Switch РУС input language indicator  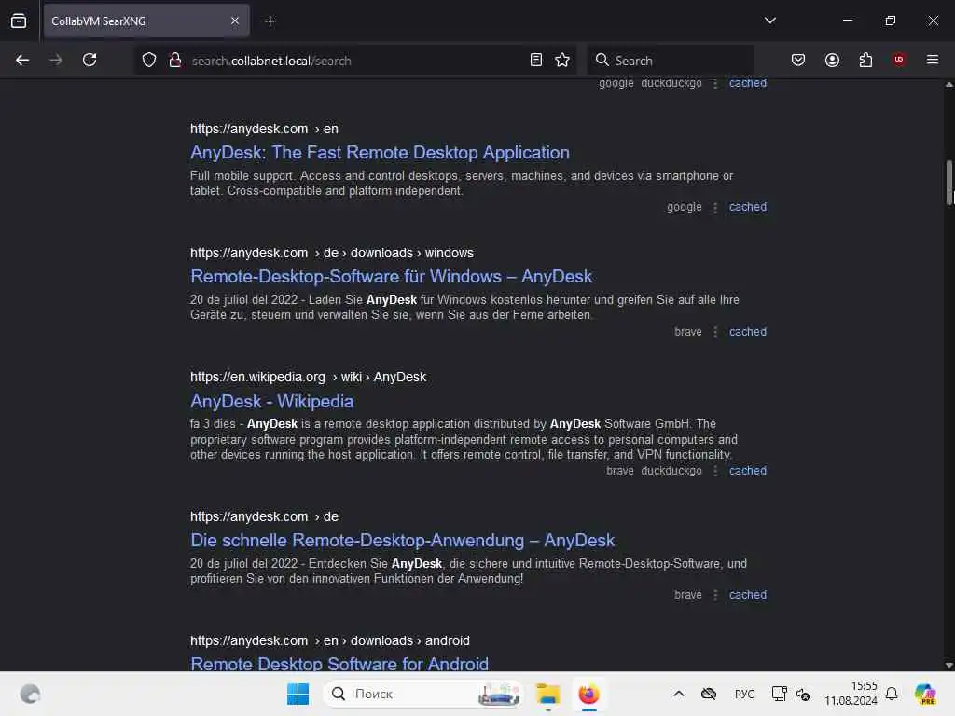click(x=744, y=694)
